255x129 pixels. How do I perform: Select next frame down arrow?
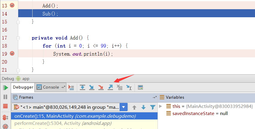click(143, 107)
